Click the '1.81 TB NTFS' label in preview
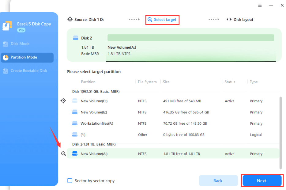The height and width of the screenshot is (190, 286). tap(119, 54)
